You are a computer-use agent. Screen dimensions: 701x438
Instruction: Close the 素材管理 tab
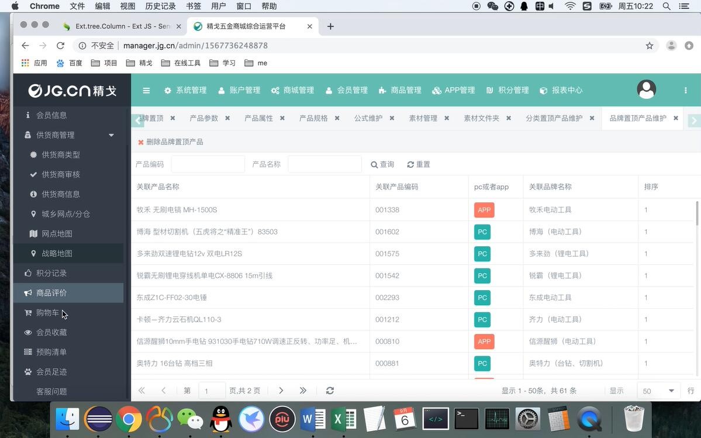pyautogui.click(x=447, y=118)
